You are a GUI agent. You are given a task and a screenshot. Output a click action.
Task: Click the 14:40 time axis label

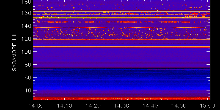[x=150, y=106]
